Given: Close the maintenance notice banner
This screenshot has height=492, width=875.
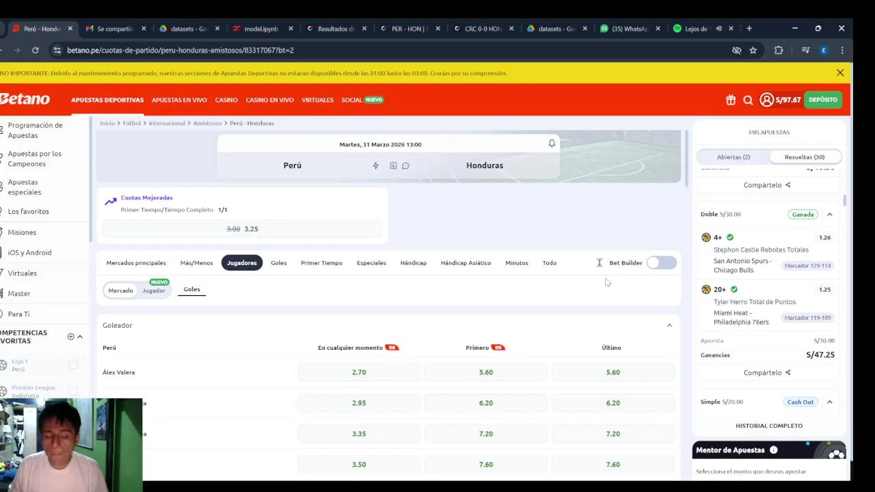Looking at the screenshot, I should click(x=840, y=72).
